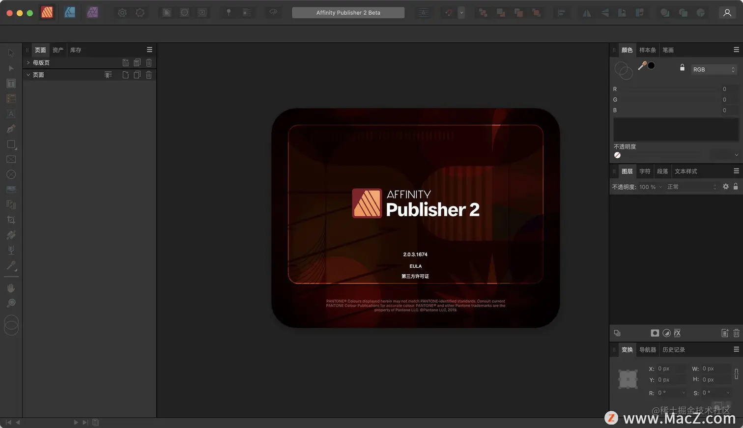Open the Layer Effects FX icon
The width and height of the screenshot is (743, 428).
(x=677, y=333)
